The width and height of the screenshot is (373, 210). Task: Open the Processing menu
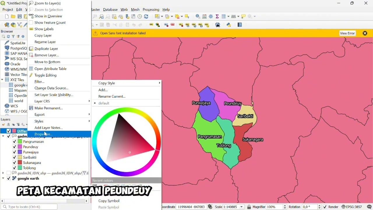click(151, 10)
